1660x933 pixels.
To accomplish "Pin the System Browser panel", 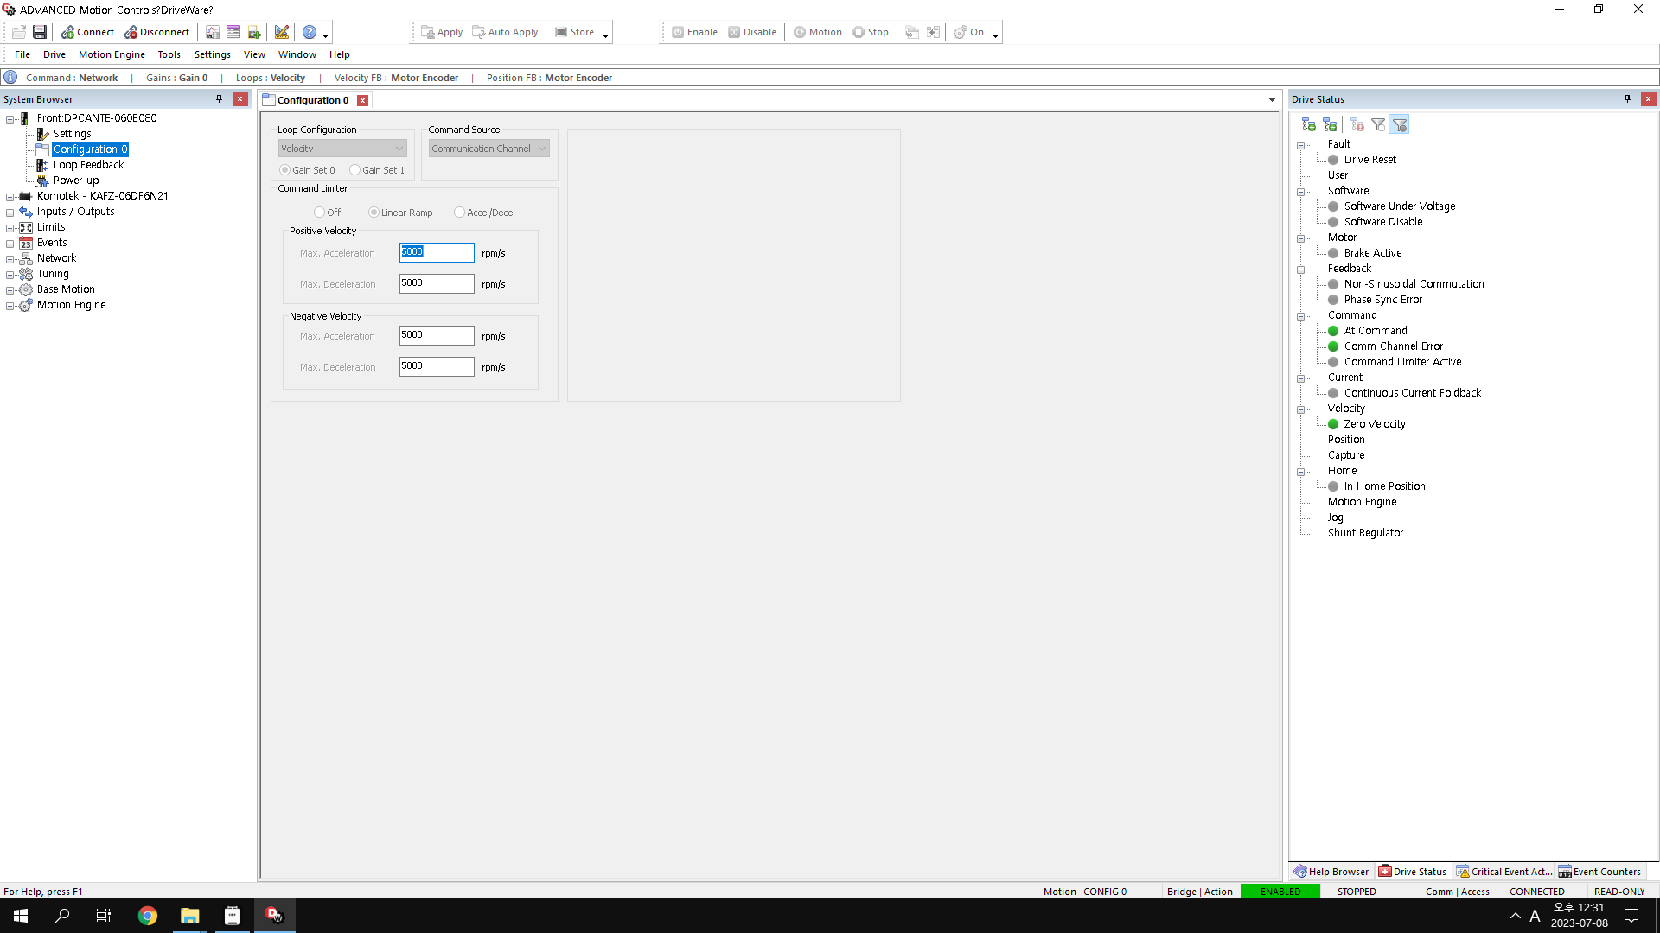I will tap(219, 99).
